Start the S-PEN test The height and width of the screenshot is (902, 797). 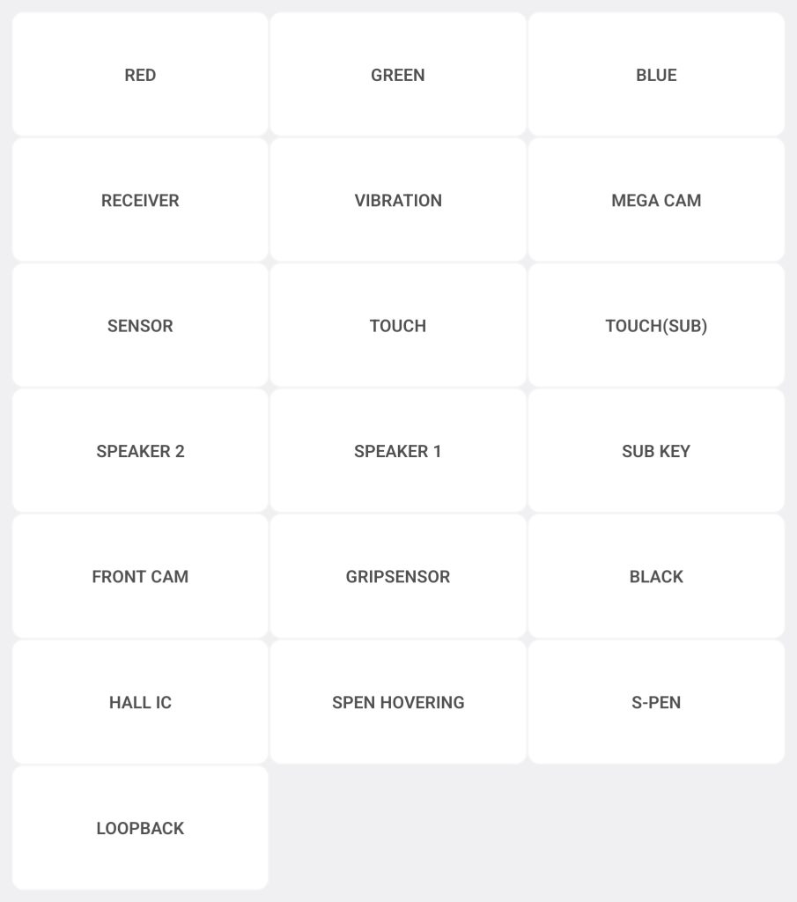coord(656,702)
